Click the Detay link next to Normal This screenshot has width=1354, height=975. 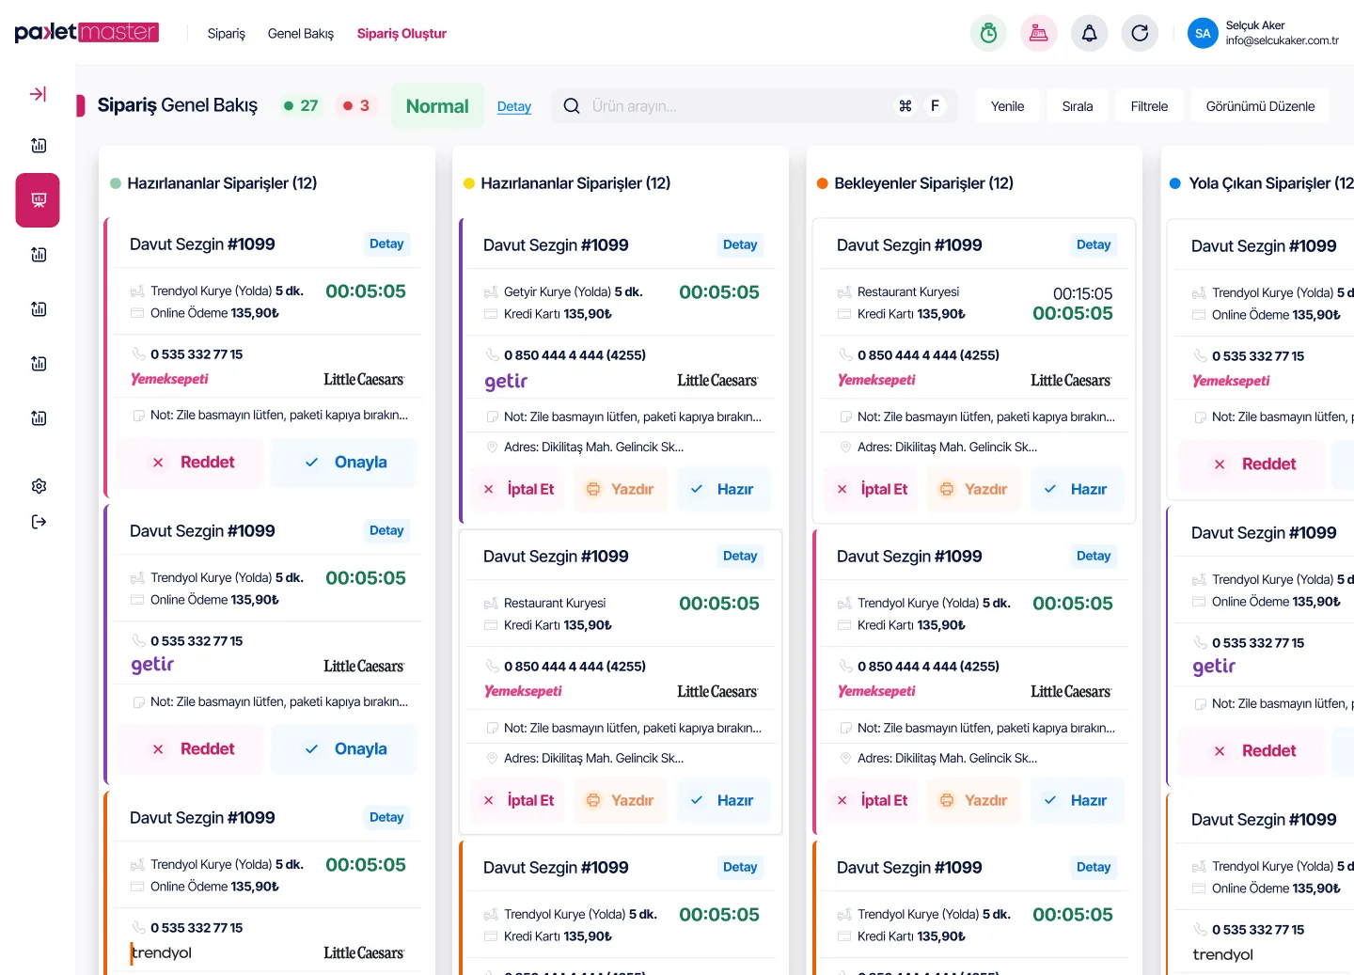coord(514,106)
